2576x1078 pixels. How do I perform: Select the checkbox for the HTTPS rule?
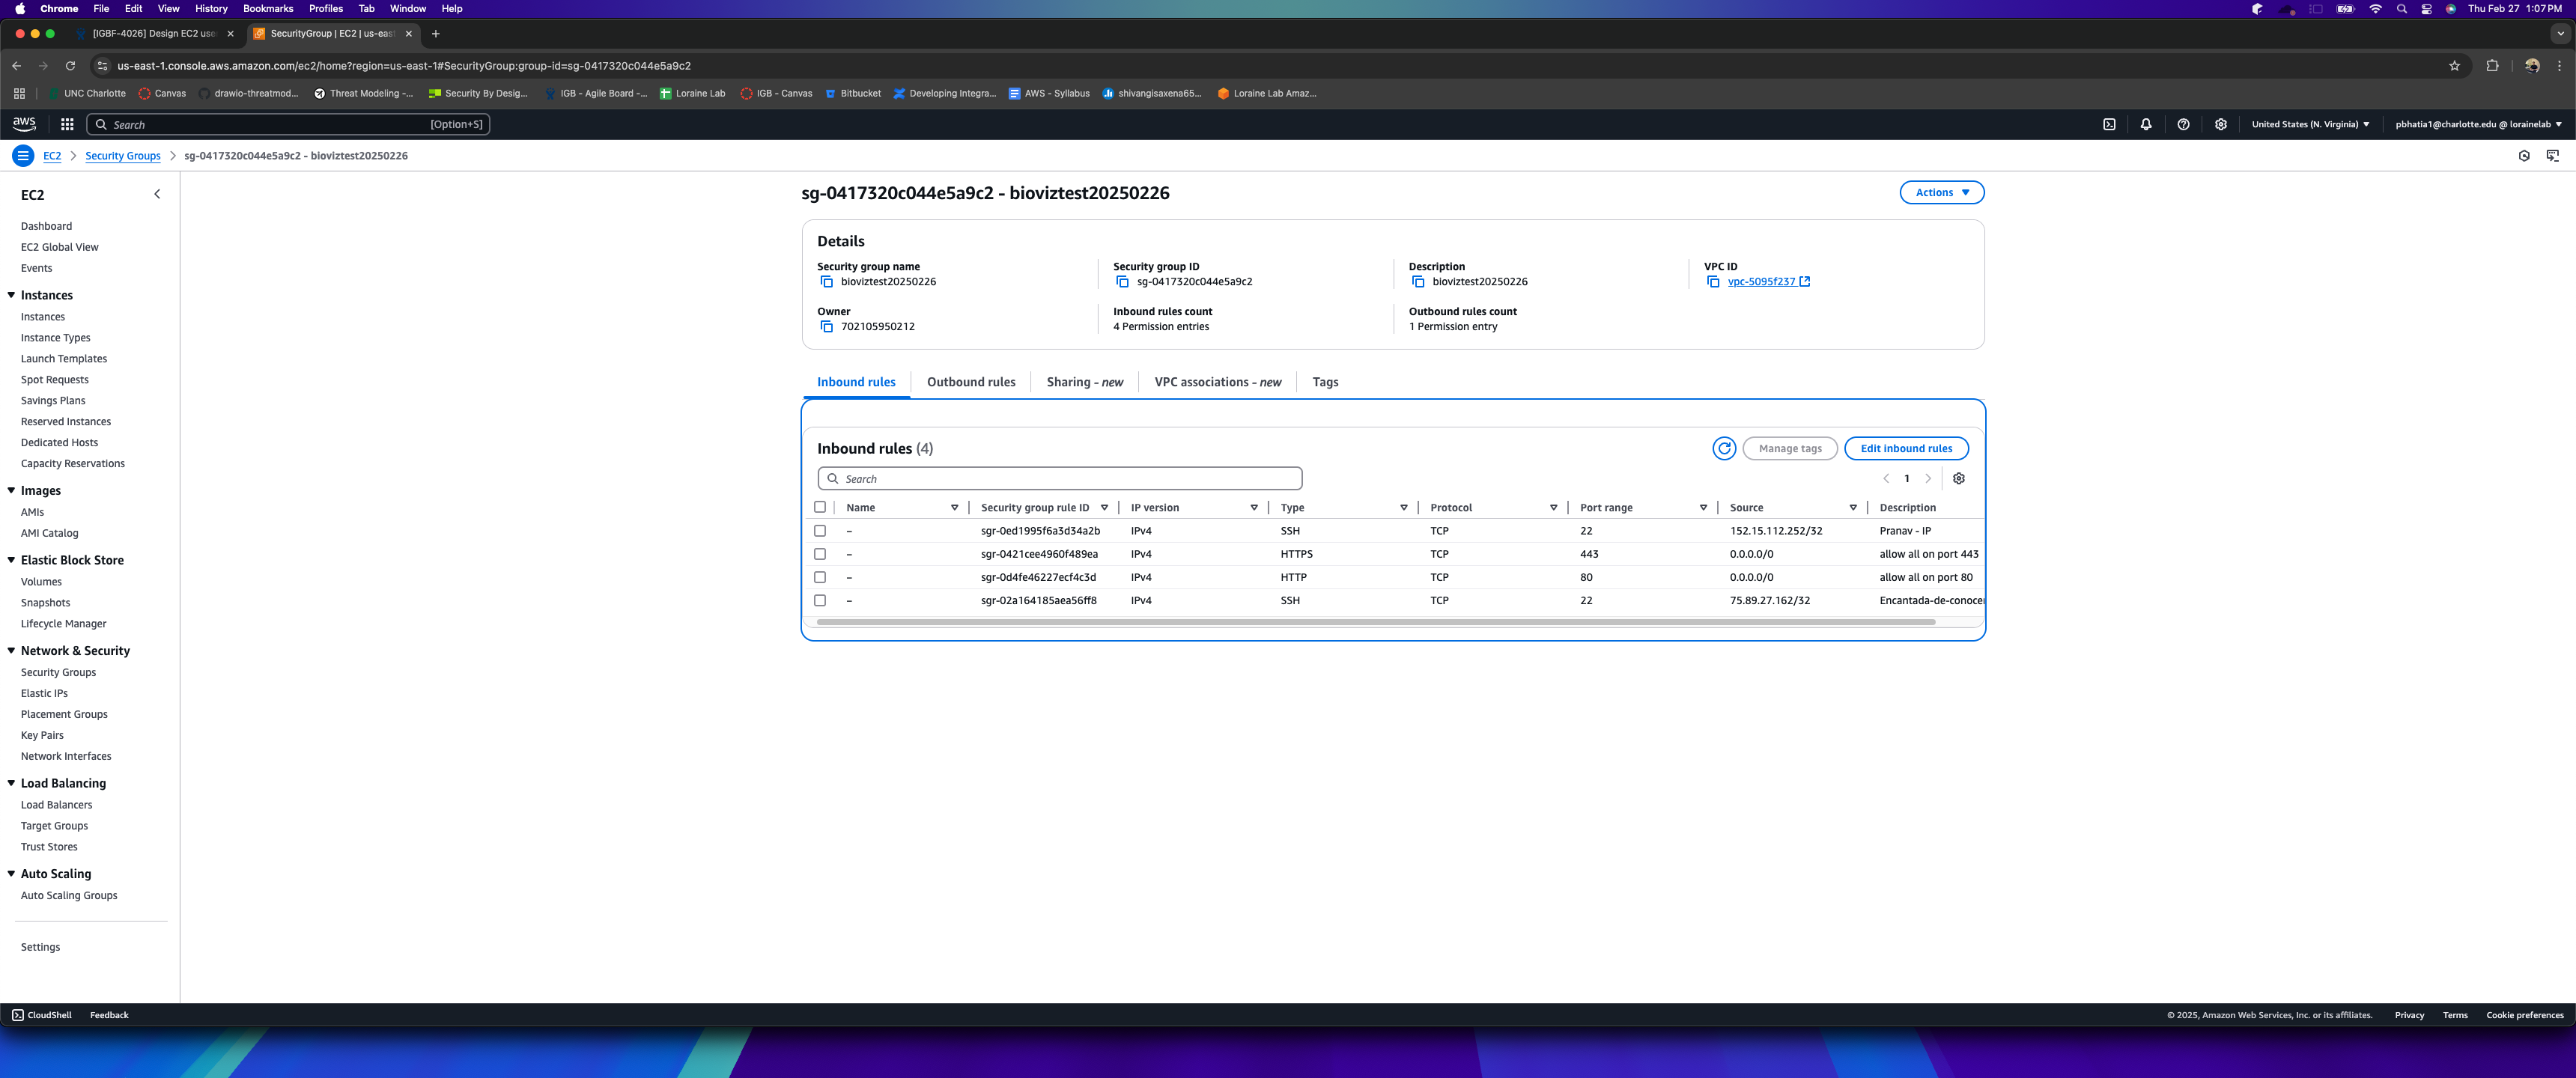pos(820,554)
